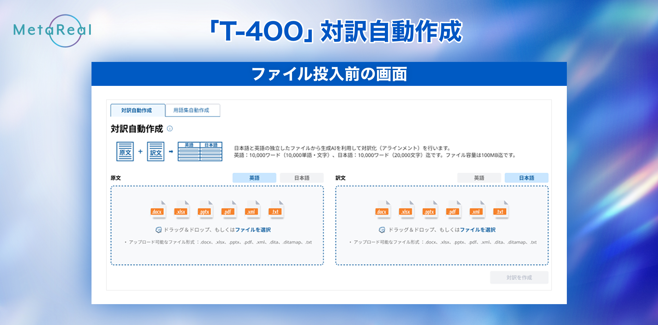The image size is (658, 325).
Task: Click the 原文 document diagram icon
Action: (125, 152)
